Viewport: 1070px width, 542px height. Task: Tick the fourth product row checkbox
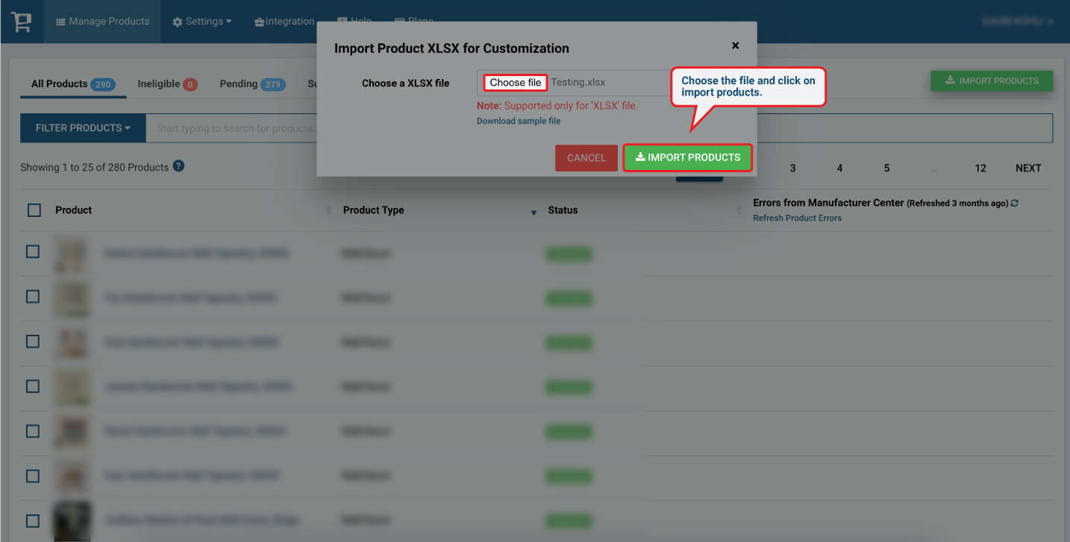coord(33,386)
